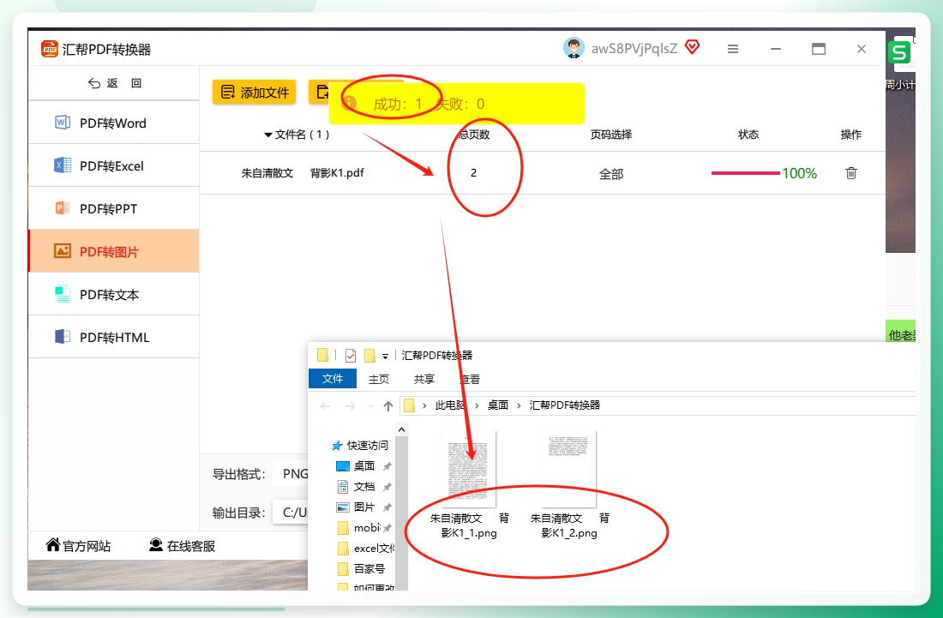Open the PDF转Word converter
This screenshot has width=943, height=618.
click(x=113, y=123)
